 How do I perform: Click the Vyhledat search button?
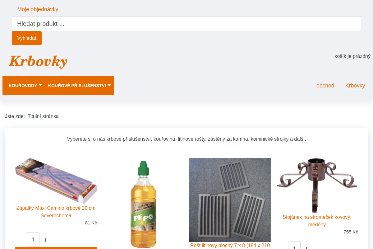tap(27, 38)
